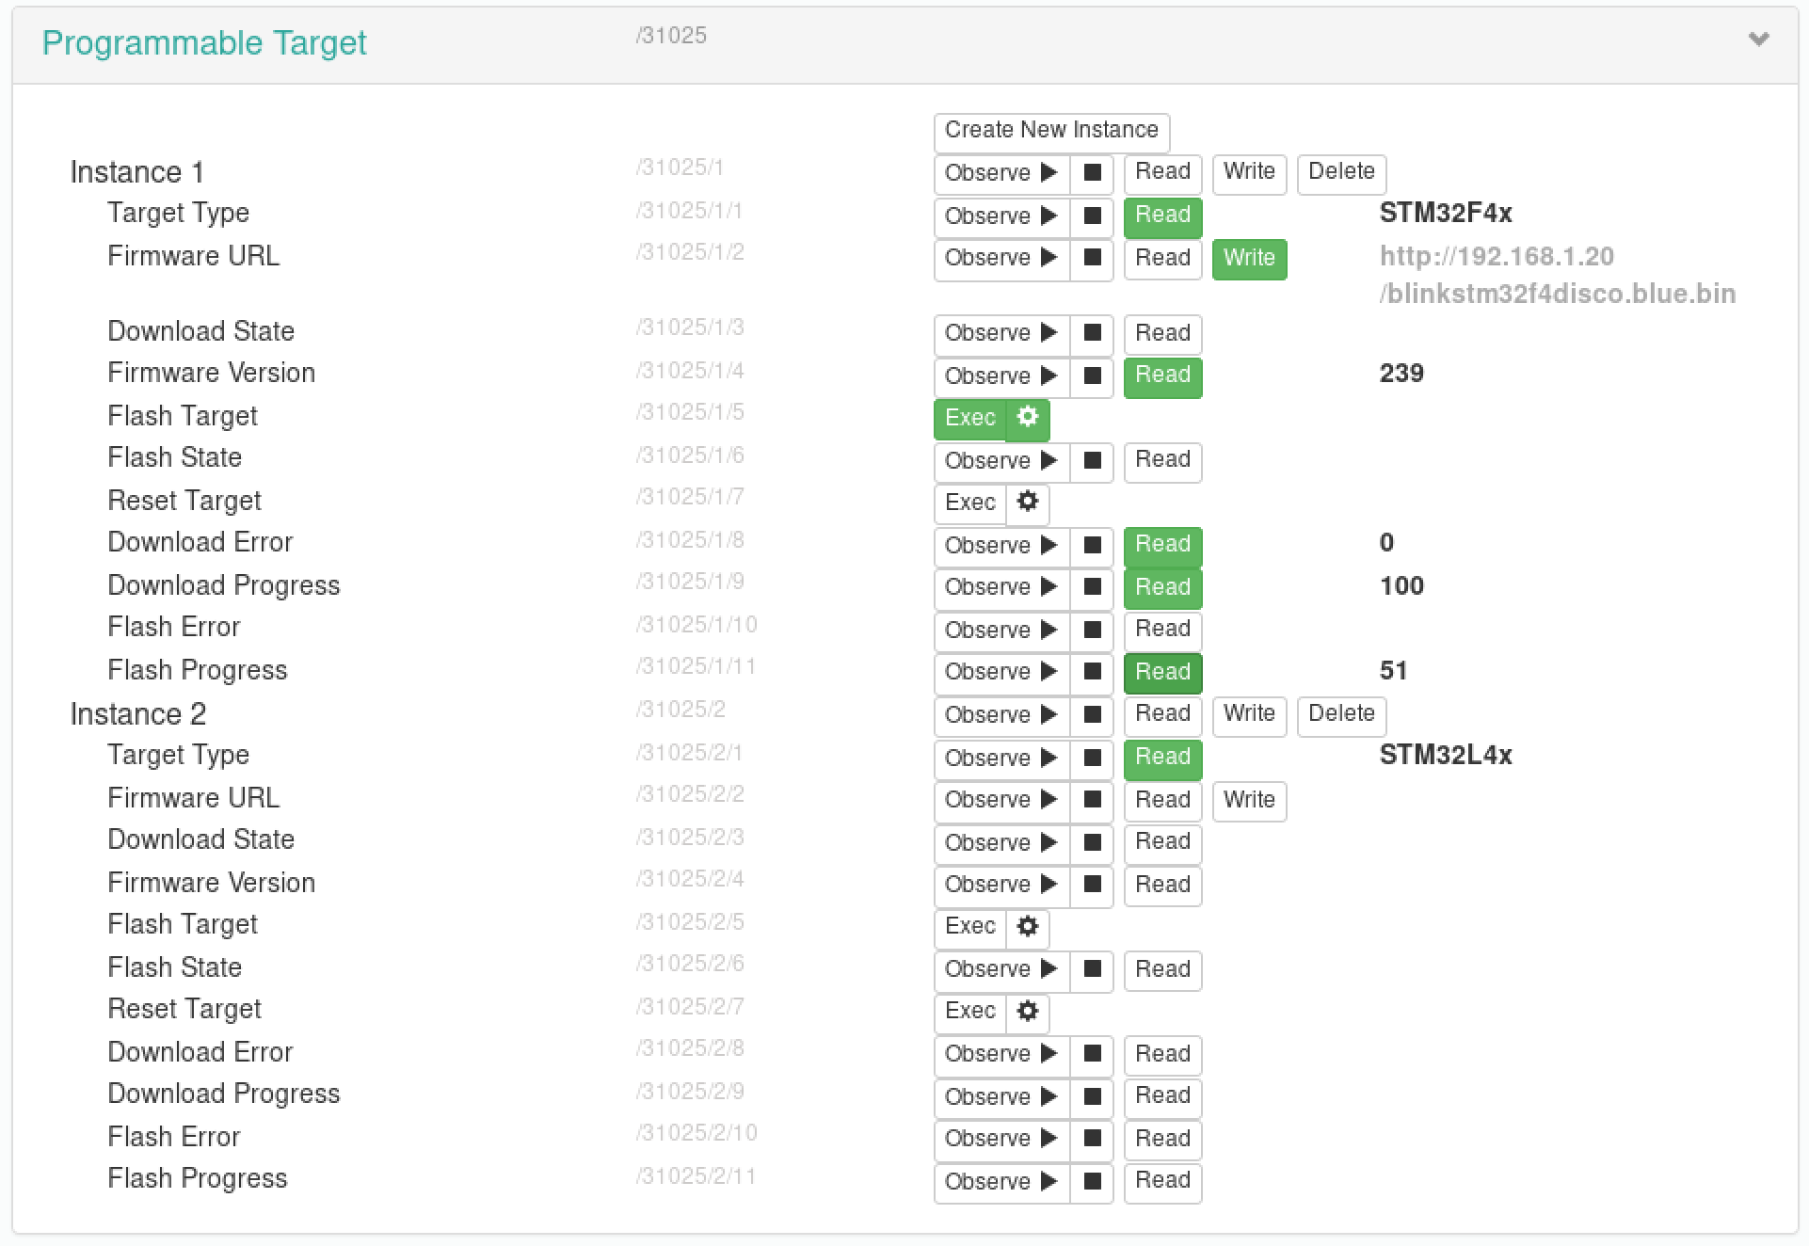Stop observing Instance 2 Target Type
This screenshot has width=1809, height=1246.
point(1092,758)
